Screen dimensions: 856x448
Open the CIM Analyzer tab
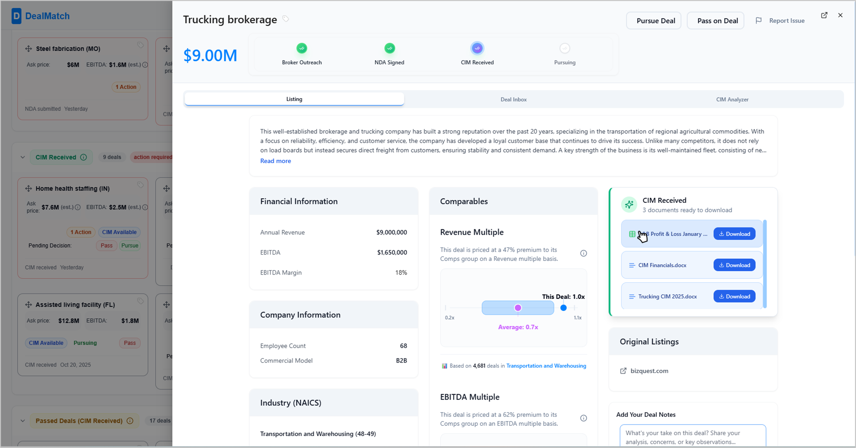(x=732, y=100)
